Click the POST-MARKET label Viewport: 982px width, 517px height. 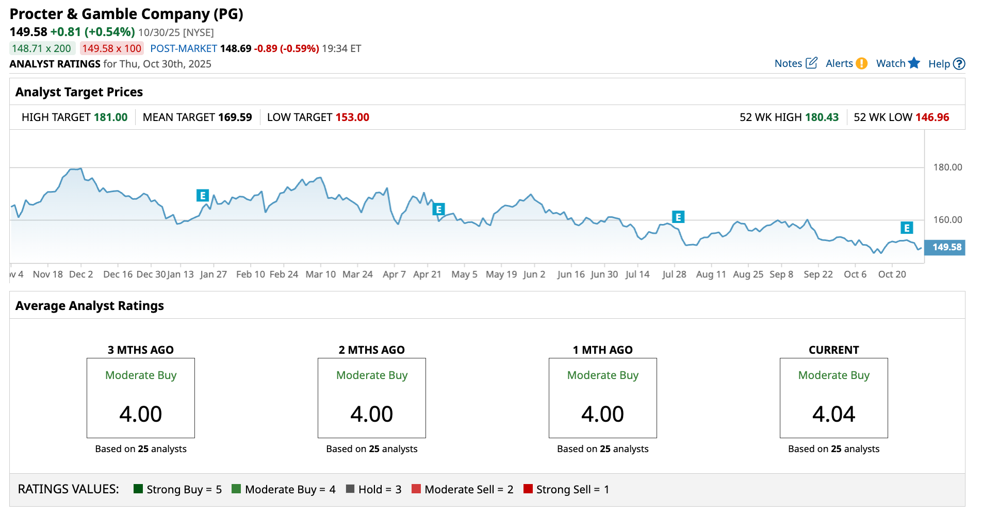coord(184,48)
